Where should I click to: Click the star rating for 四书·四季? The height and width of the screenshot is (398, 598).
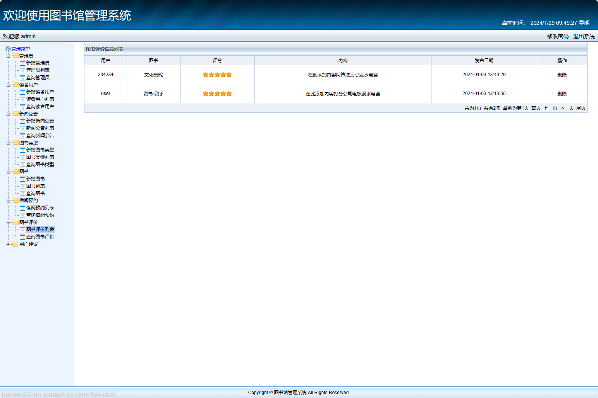click(217, 94)
